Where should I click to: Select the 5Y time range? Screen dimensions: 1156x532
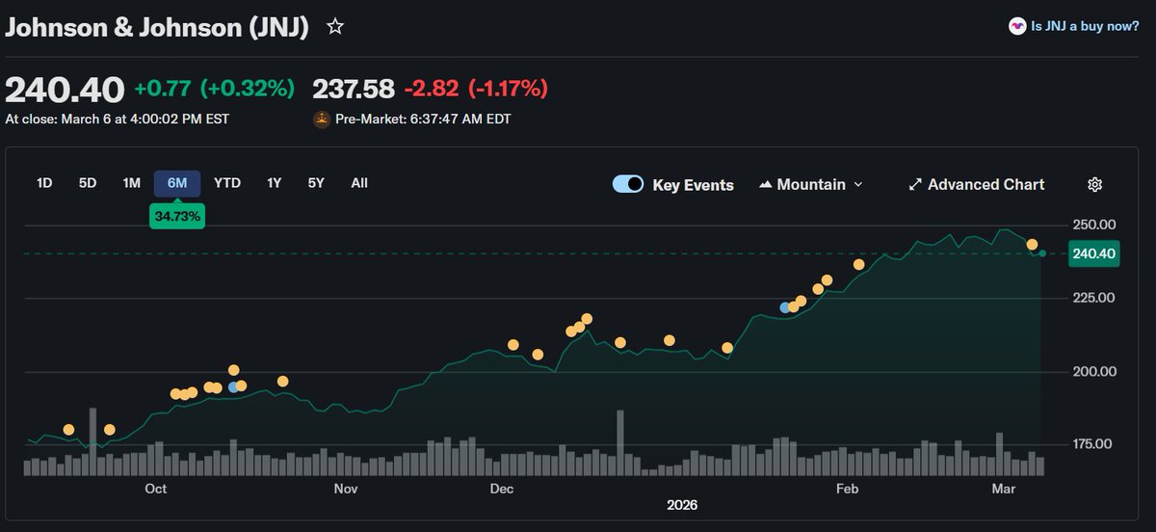click(316, 183)
